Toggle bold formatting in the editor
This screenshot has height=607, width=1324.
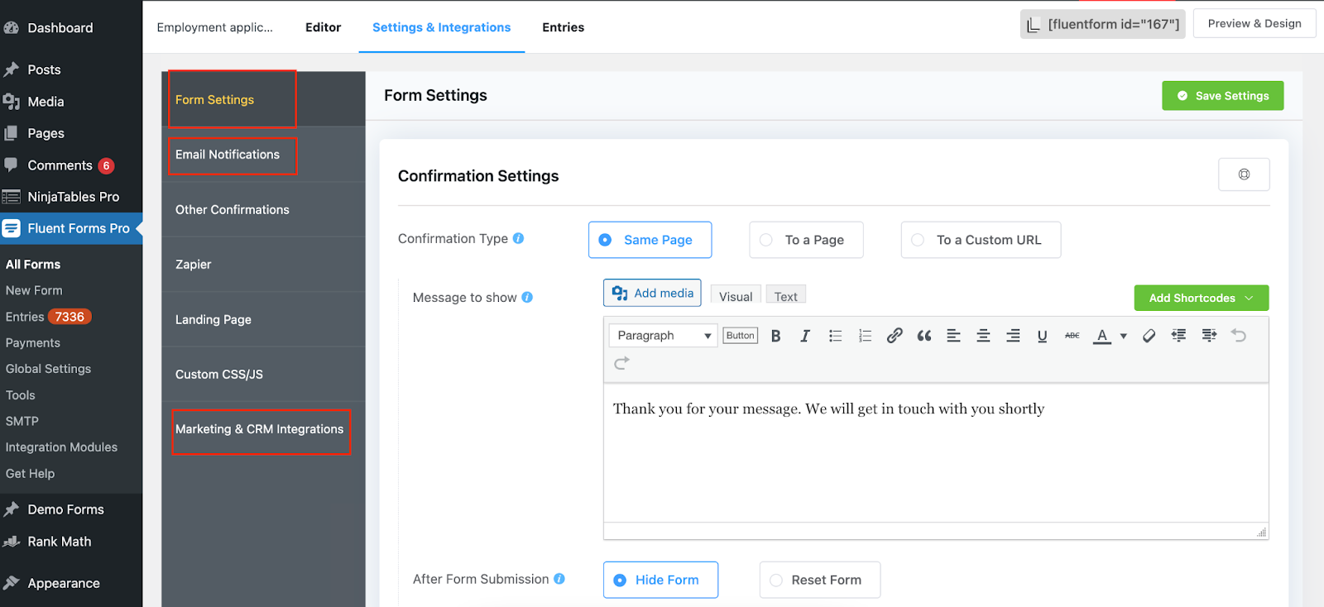tap(775, 336)
